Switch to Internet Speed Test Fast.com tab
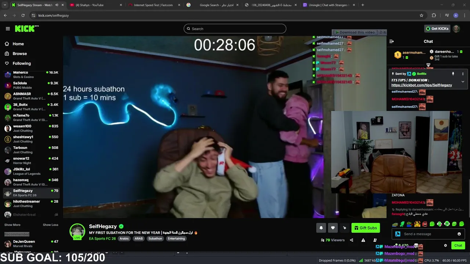The height and width of the screenshot is (264, 470). point(154,5)
